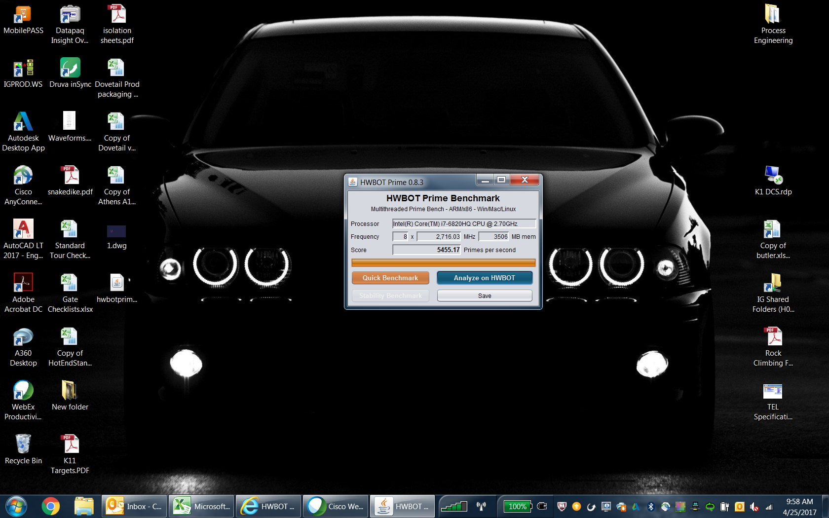Viewport: 829px width, 518px height.
Task: Open Rock Climbing PDF file
Action: point(773,347)
